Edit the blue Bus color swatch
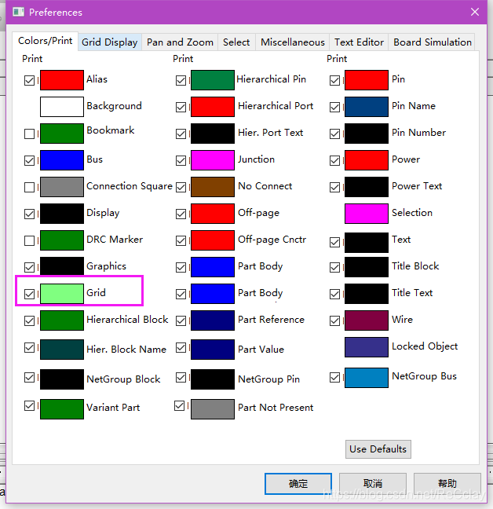Screen dimensions: 493x509 [62, 160]
